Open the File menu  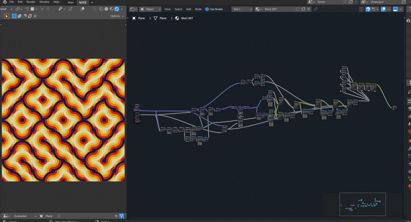click(12, 2)
